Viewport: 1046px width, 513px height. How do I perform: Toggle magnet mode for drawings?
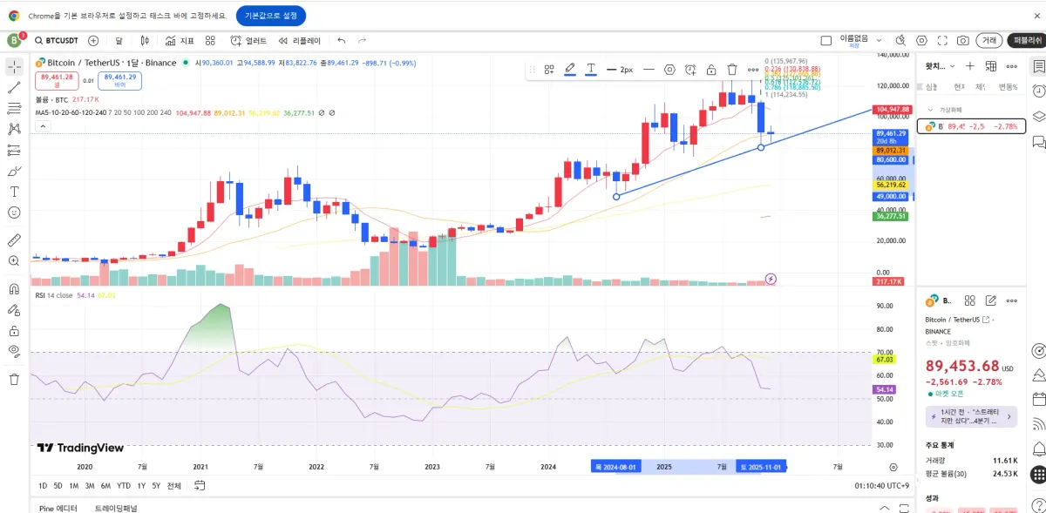14,288
